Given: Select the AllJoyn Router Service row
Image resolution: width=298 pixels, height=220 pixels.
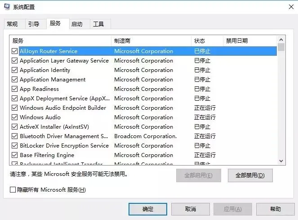Looking at the screenshot, I should (x=144, y=51).
